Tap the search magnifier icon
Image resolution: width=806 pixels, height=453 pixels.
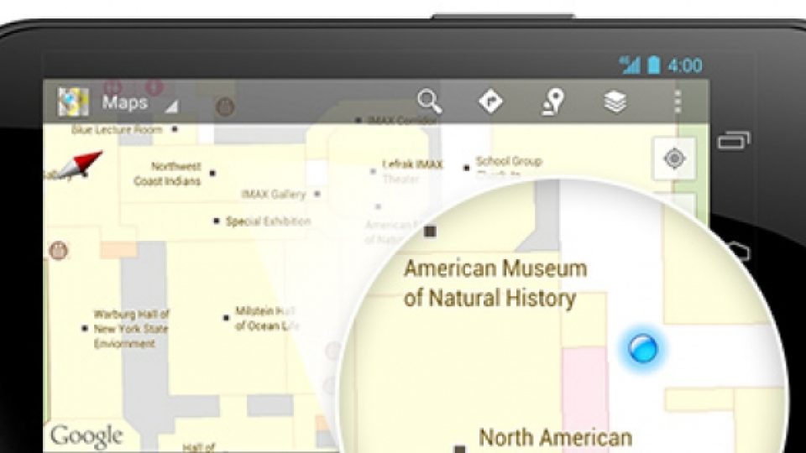pyautogui.click(x=429, y=102)
